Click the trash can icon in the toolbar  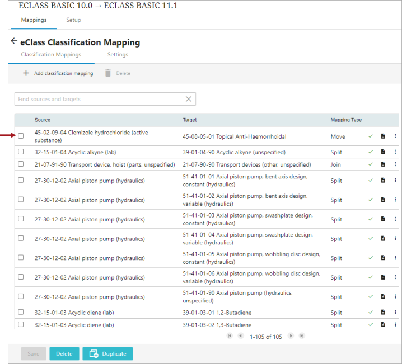(108, 73)
